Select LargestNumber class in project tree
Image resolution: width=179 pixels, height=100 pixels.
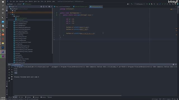pyautogui.click(x=19, y=57)
